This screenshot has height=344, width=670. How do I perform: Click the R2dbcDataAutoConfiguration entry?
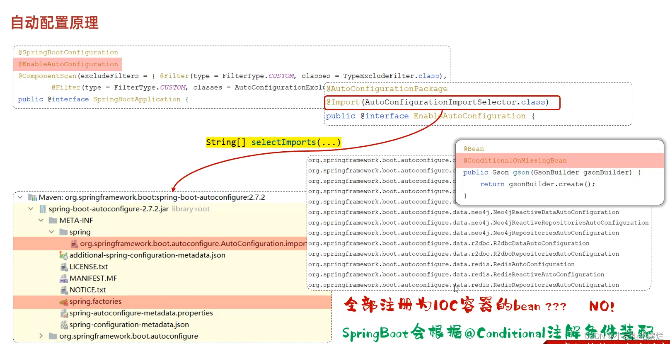[449, 243]
